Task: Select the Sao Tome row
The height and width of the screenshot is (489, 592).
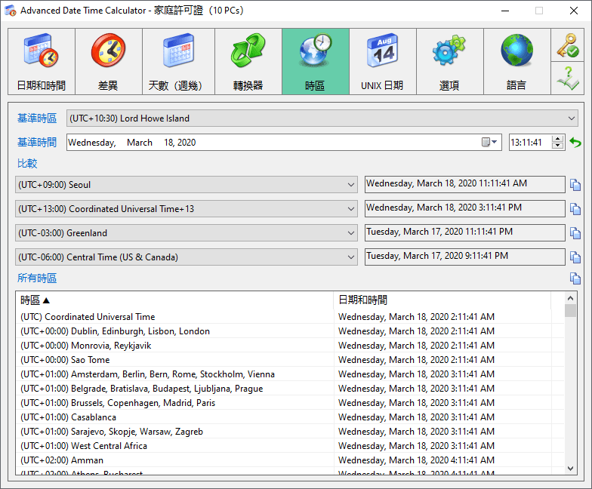Action: (290, 359)
